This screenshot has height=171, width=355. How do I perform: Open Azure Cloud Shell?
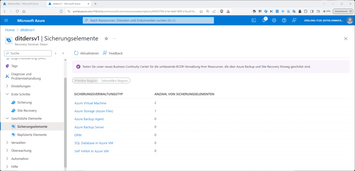click(x=254, y=20)
